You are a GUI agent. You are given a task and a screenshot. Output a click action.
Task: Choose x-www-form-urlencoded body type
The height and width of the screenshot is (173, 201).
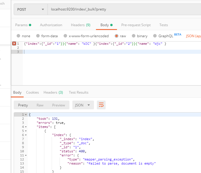(65, 36)
